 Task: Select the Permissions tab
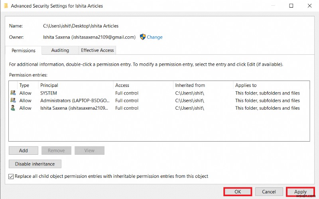tap(24, 51)
